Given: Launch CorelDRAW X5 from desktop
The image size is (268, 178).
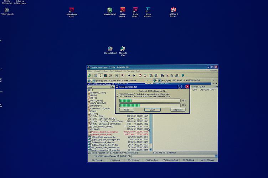Looking at the screenshot, I should [110, 10].
